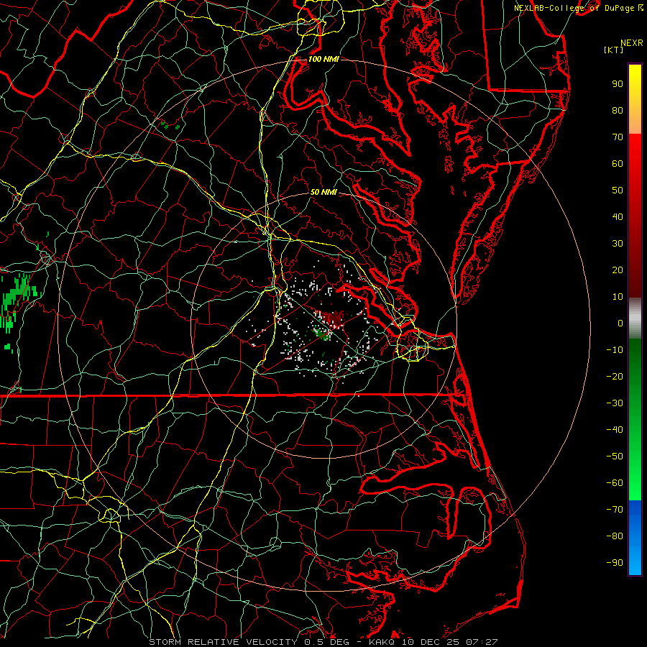
Task: Select the -10 value on velocity scale
Action: (615, 350)
